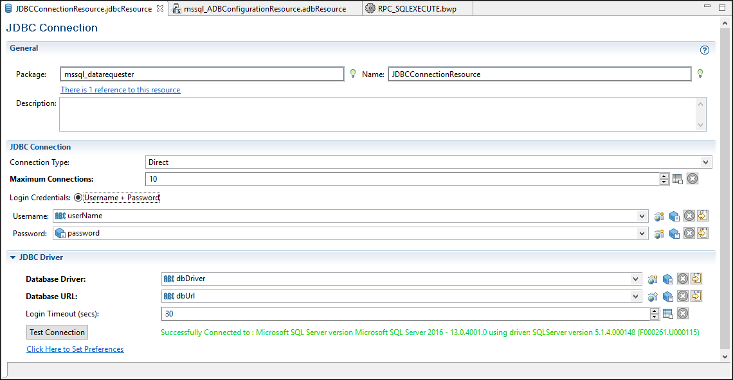Click the editor vertical scrollbar down arrow
This screenshot has width=733, height=380.
pyautogui.click(x=725, y=357)
